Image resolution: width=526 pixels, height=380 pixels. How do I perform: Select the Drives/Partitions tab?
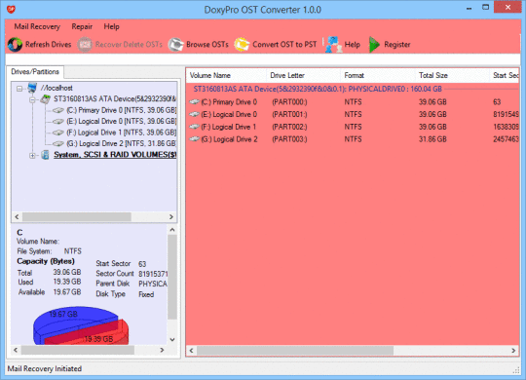[35, 71]
